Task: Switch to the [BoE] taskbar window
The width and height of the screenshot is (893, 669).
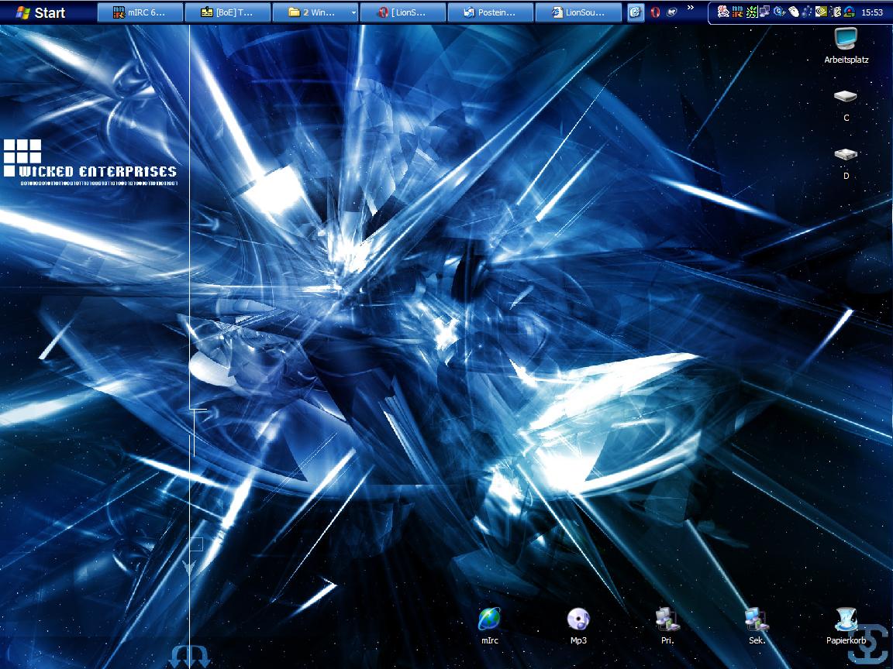Action: (228, 12)
